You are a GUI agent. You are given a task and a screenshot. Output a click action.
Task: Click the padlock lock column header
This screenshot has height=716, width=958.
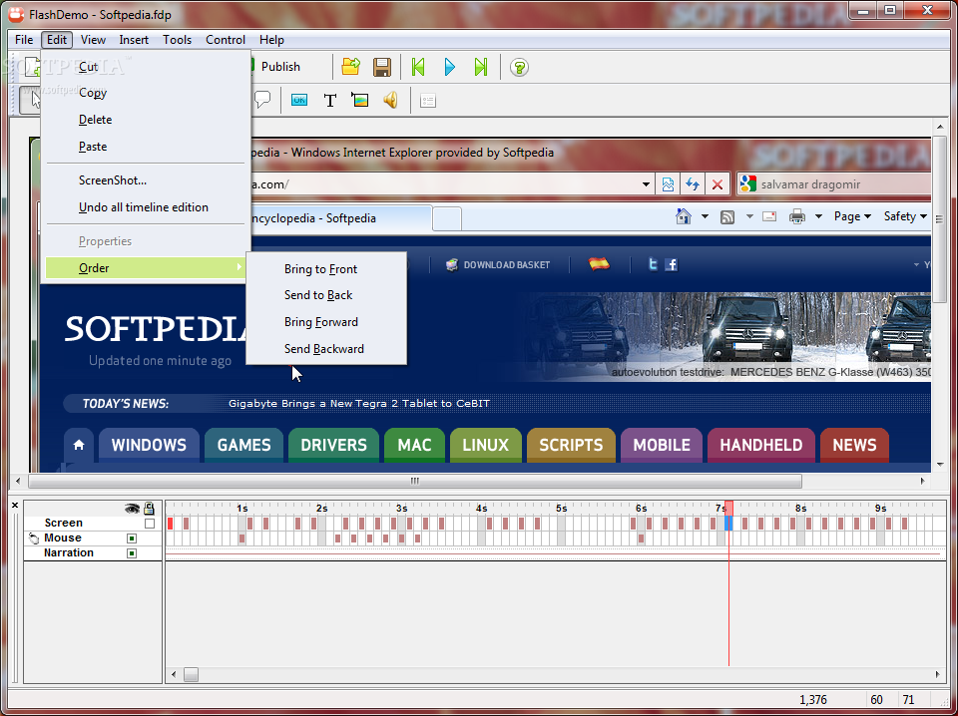pos(149,508)
